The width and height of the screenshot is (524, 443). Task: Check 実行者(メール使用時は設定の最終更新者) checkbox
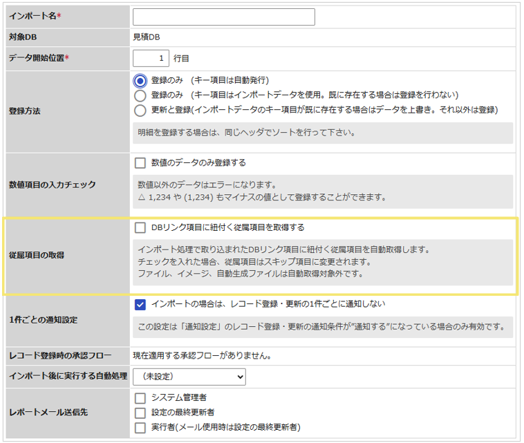coord(140,427)
